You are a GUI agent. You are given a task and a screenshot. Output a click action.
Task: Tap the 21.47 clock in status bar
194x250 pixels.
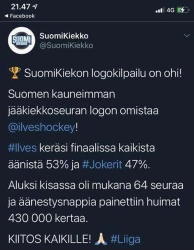20,7
